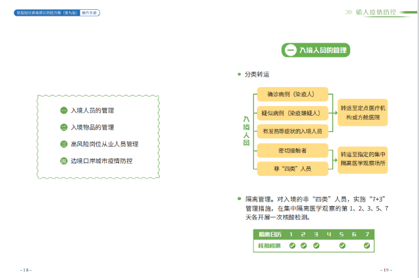Viewport: 419px width, 278px height.
Task: Click the 转运至指定的集中隔离医学观察场所 result box
Action: pyautogui.click(x=363, y=158)
